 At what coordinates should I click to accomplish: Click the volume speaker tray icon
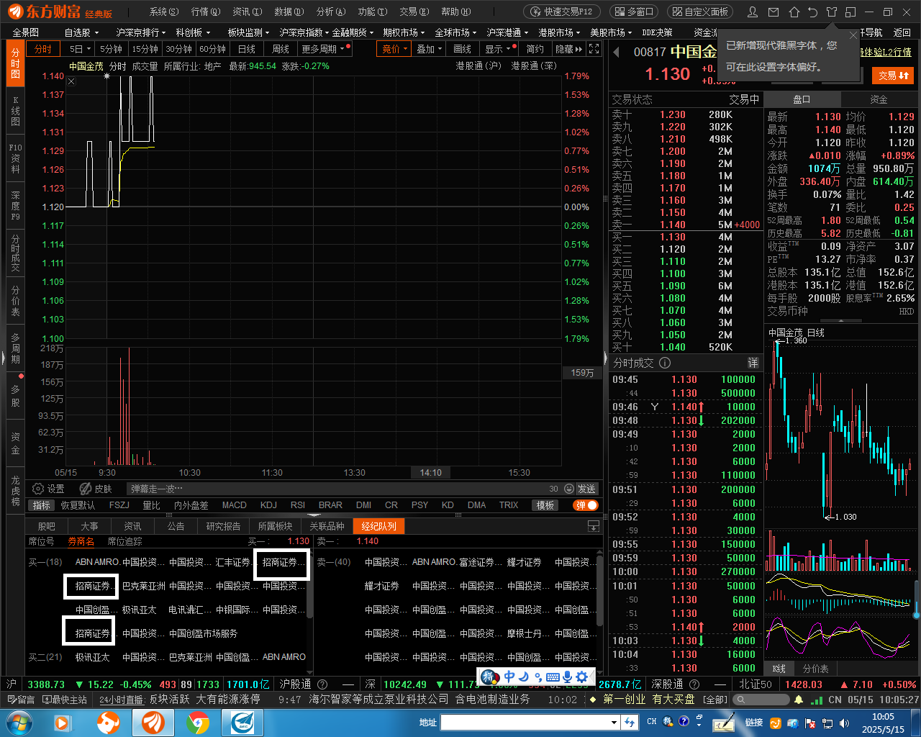click(x=844, y=723)
